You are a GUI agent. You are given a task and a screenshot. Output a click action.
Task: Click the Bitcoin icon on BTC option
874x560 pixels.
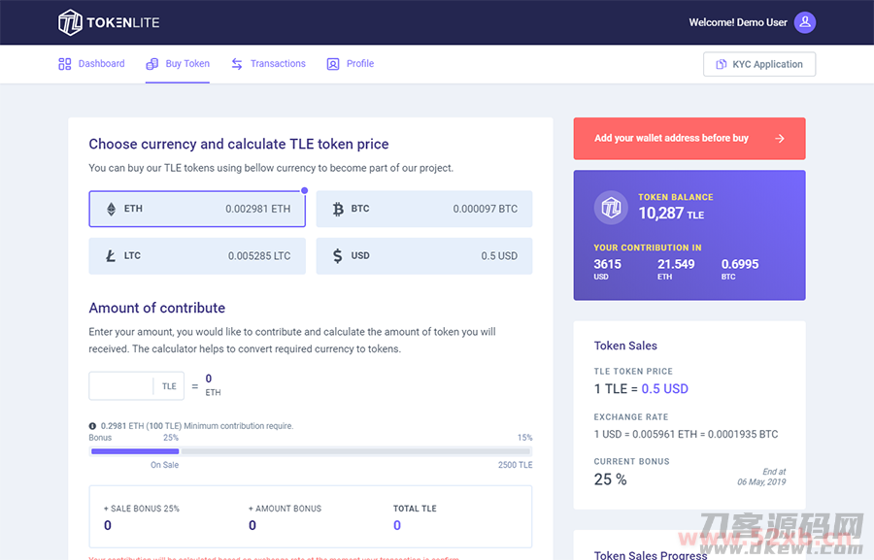[339, 208]
